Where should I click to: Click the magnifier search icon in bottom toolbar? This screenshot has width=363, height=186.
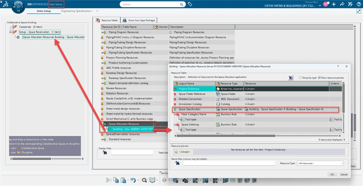[x=144, y=180]
